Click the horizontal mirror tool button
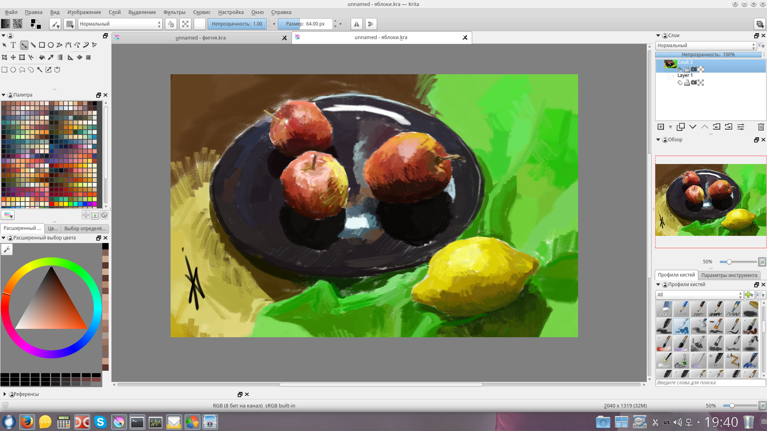 point(357,24)
